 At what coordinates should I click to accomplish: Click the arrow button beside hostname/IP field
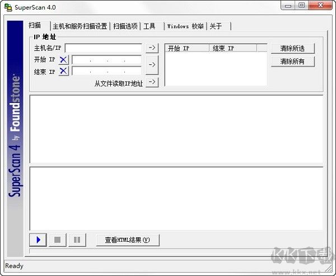pyautogui.click(x=152, y=48)
